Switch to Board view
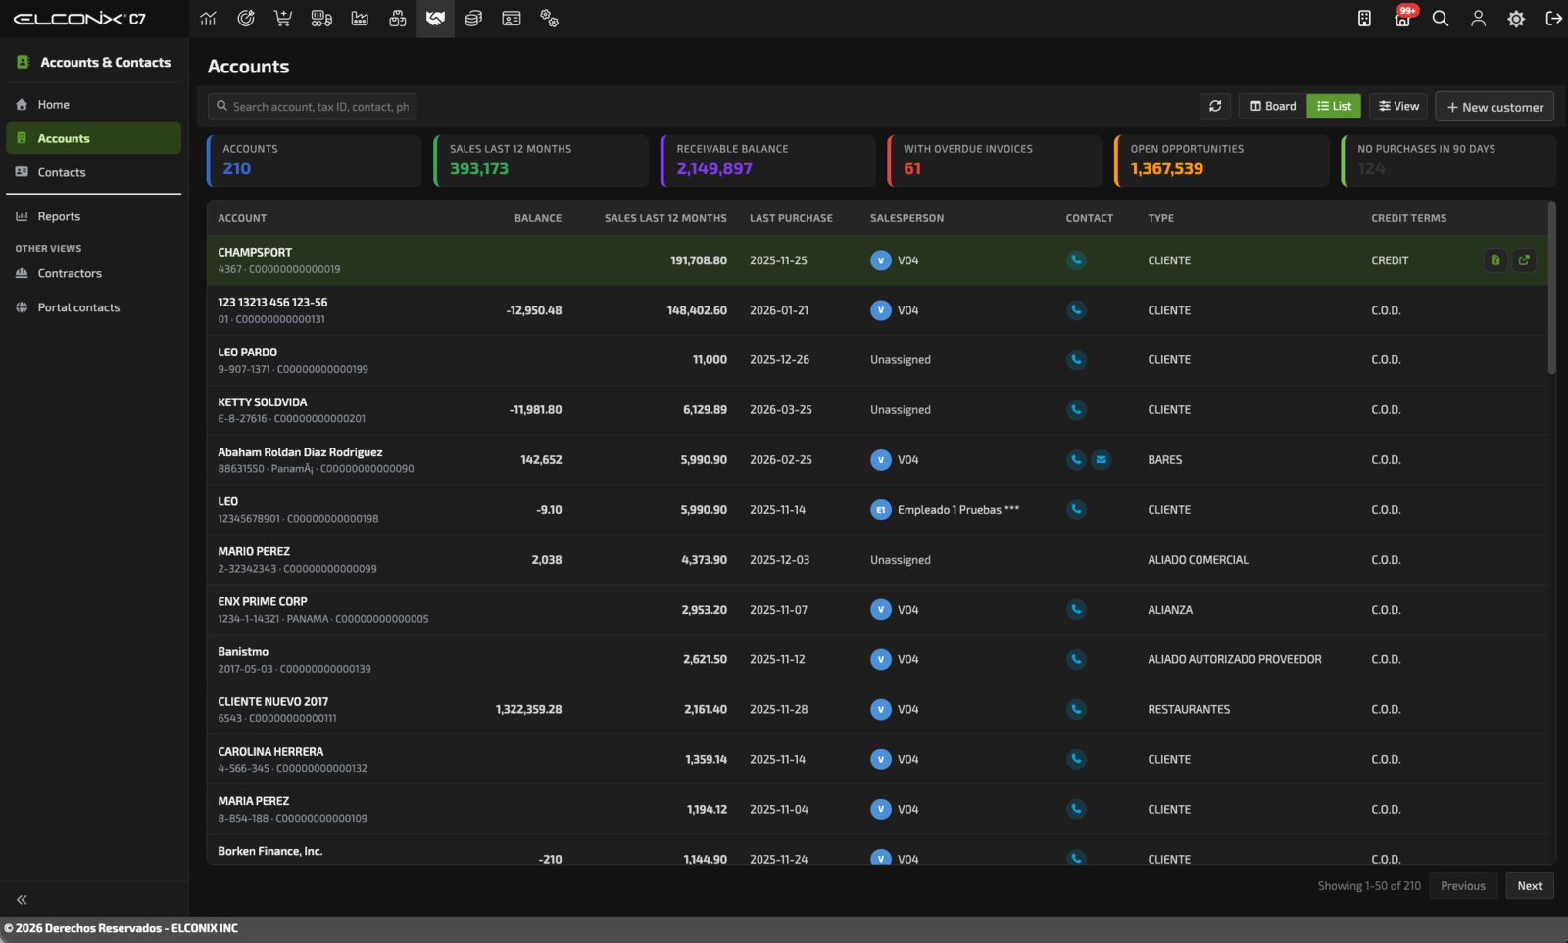 pyautogui.click(x=1273, y=106)
